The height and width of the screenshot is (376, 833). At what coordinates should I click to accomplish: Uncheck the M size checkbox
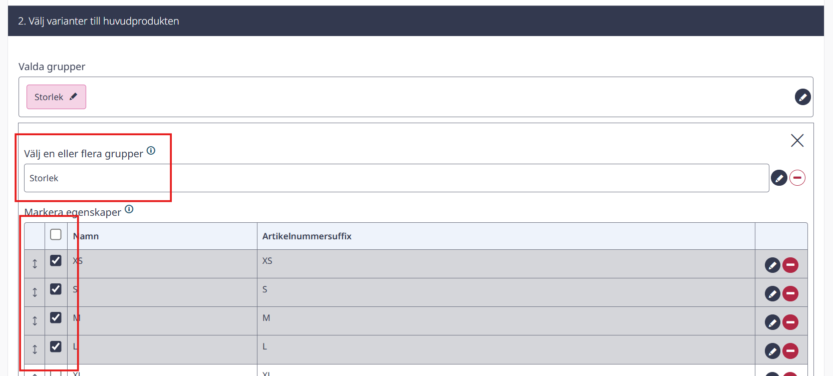click(x=56, y=317)
